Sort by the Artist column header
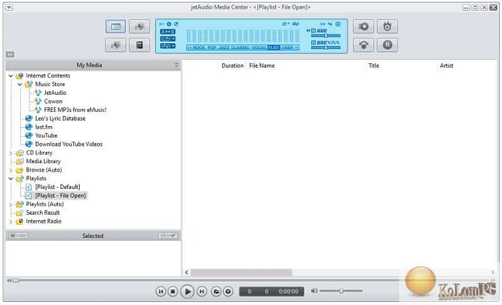Viewport: 502px width, 305px height. point(446,66)
